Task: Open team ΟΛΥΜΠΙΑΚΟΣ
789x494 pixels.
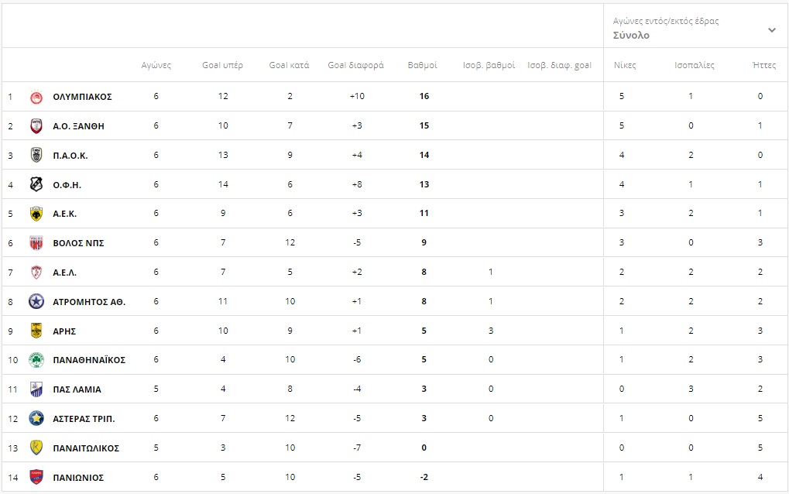Action: point(83,97)
